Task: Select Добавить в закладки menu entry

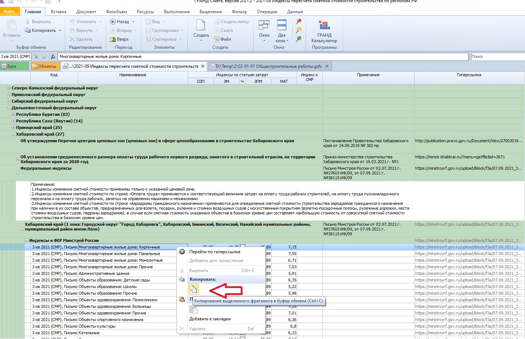Action: point(210,319)
